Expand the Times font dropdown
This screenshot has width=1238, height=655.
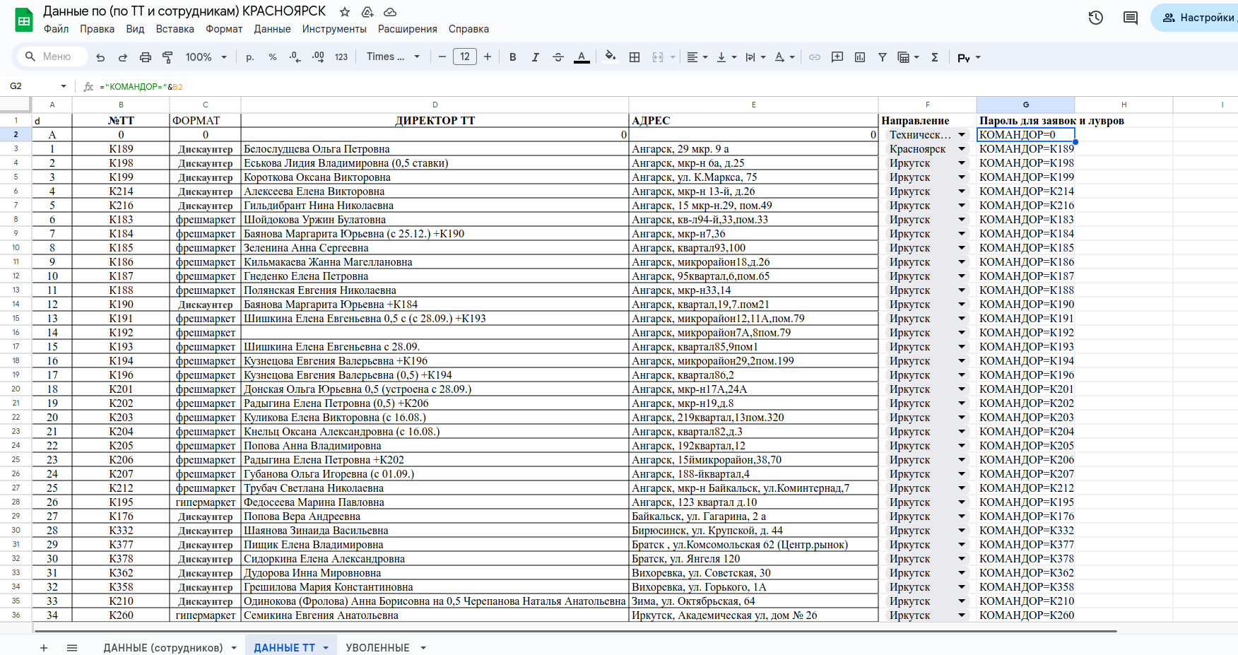393,57
